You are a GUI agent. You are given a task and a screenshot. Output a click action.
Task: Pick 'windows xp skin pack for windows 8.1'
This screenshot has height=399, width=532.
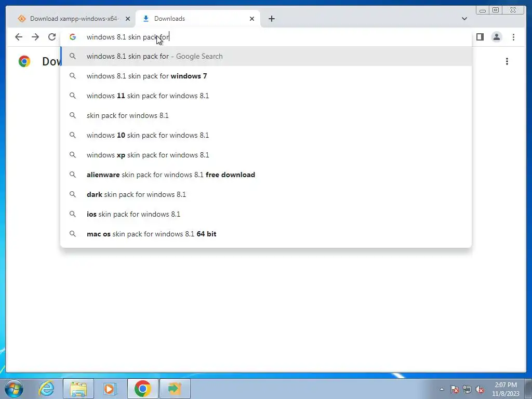pyautogui.click(x=266, y=155)
